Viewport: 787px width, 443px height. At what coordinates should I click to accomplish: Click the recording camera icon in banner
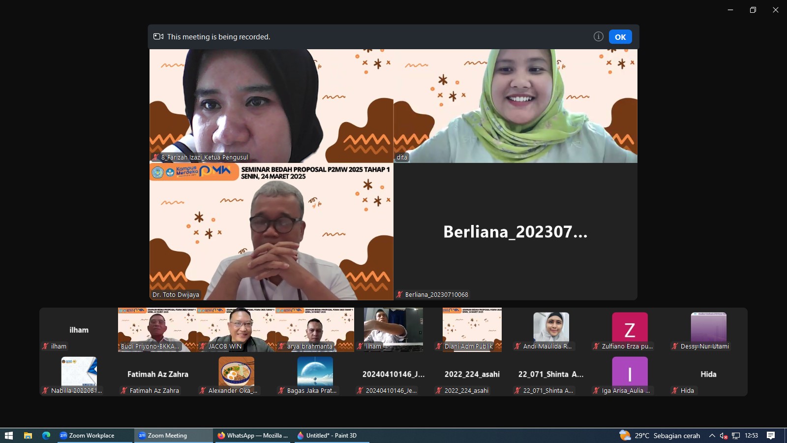[x=158, y=36]
